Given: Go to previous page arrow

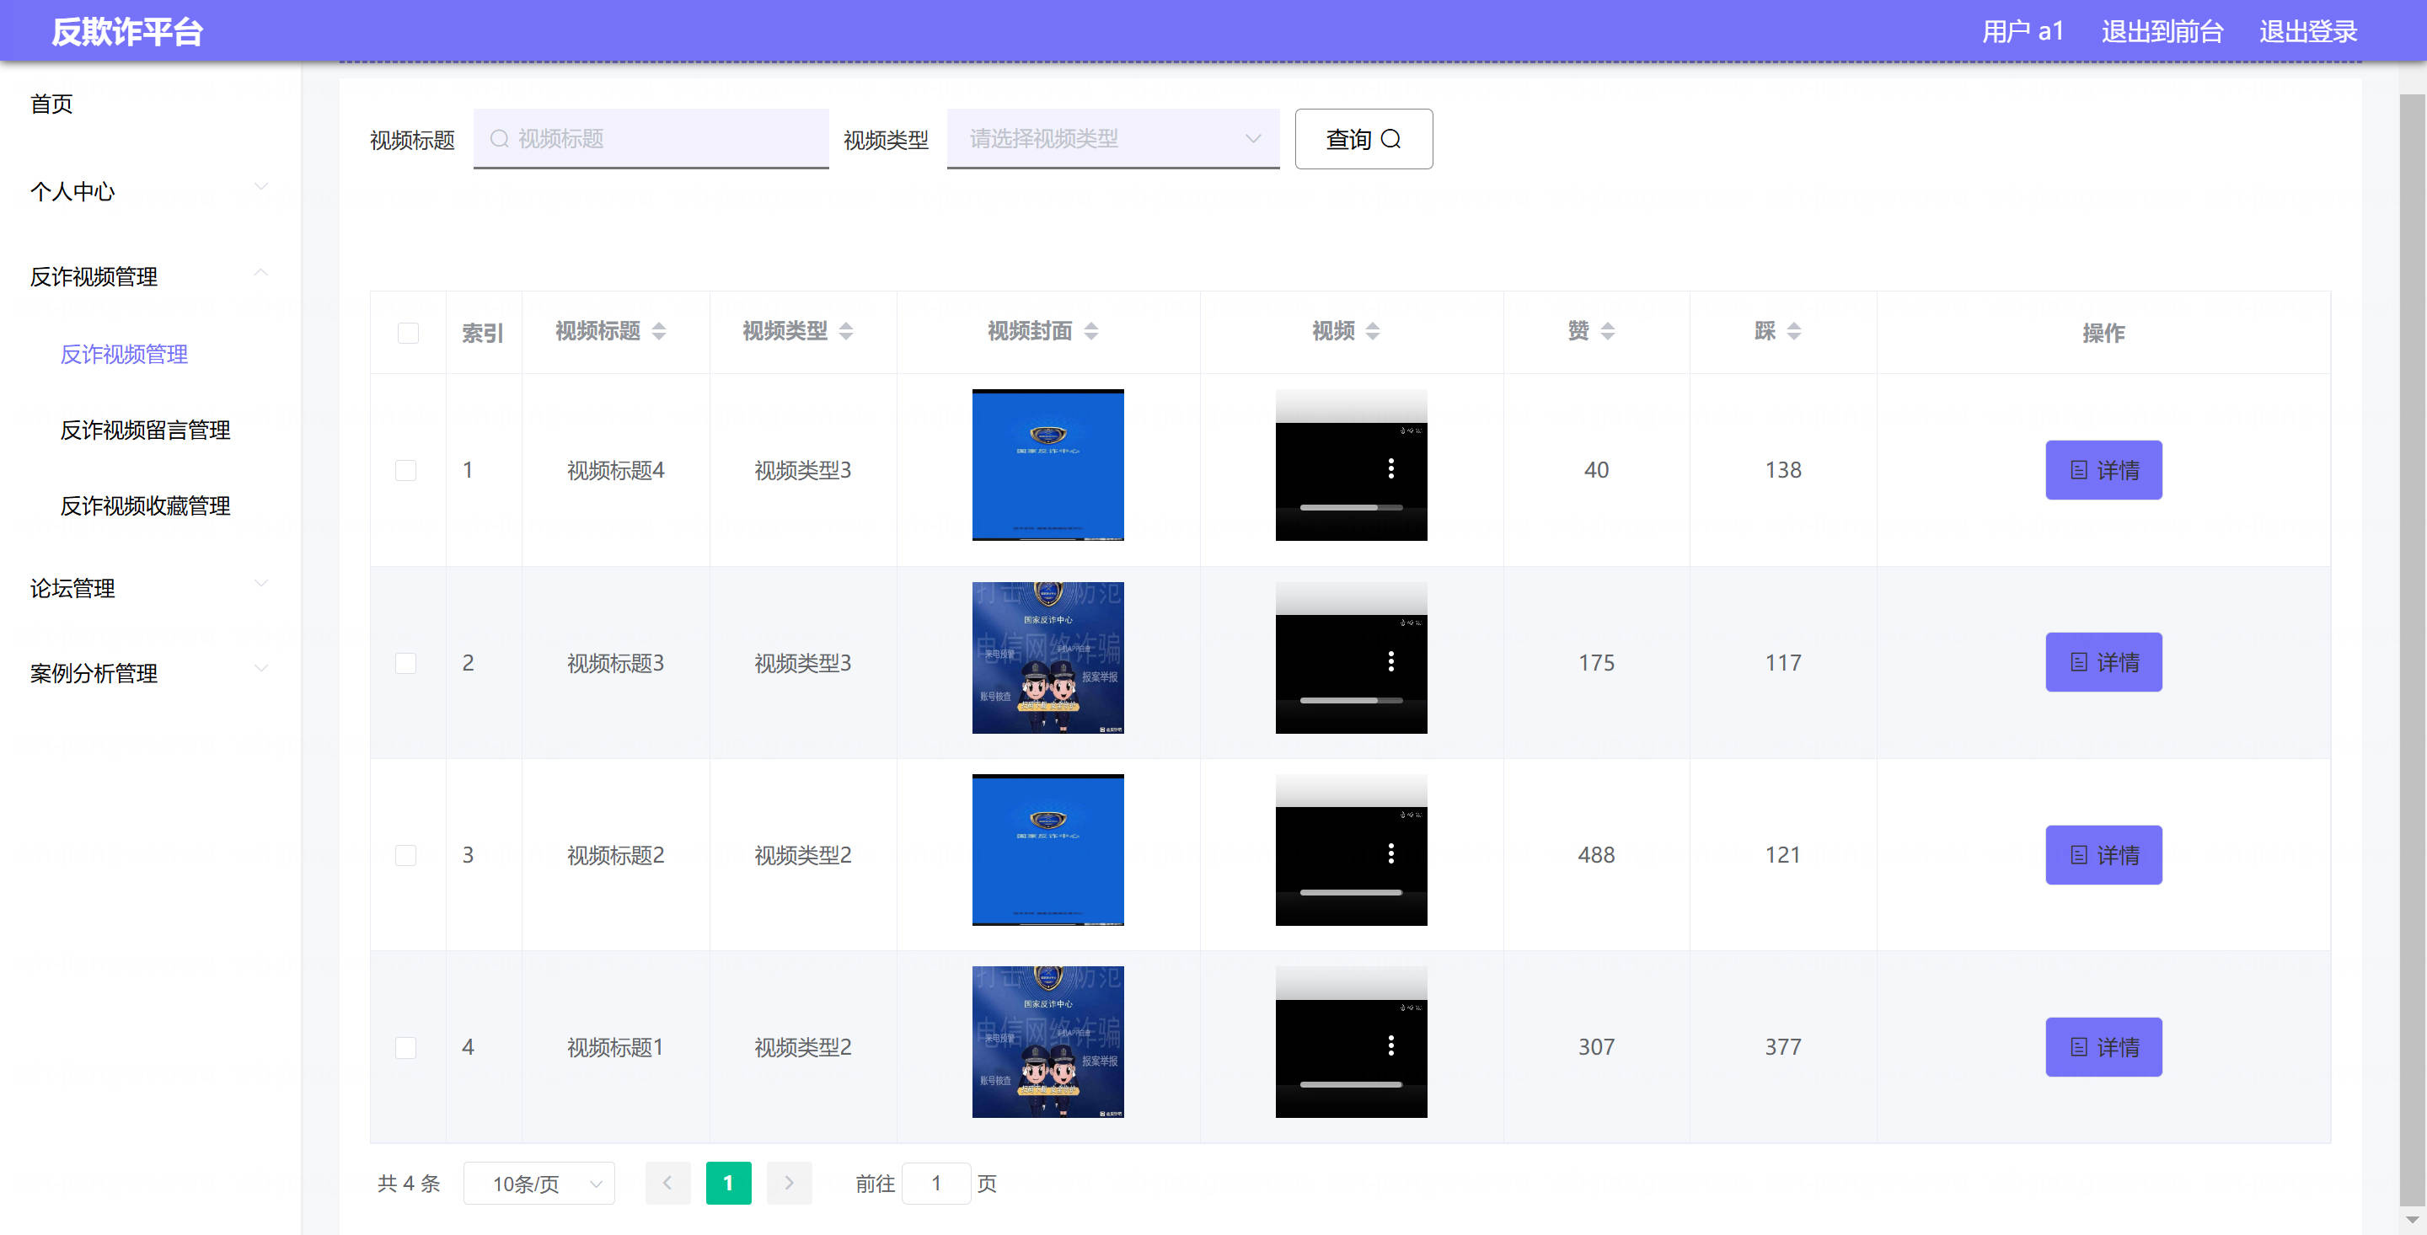Looking at the screenshot, I should click(667, 1182).
